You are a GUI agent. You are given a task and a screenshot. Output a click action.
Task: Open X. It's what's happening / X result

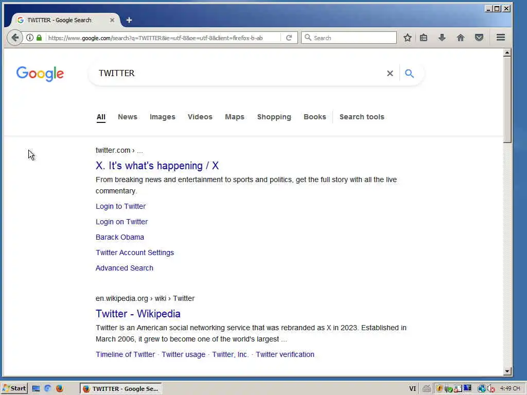pyautogui.click(x=157, y=166)
